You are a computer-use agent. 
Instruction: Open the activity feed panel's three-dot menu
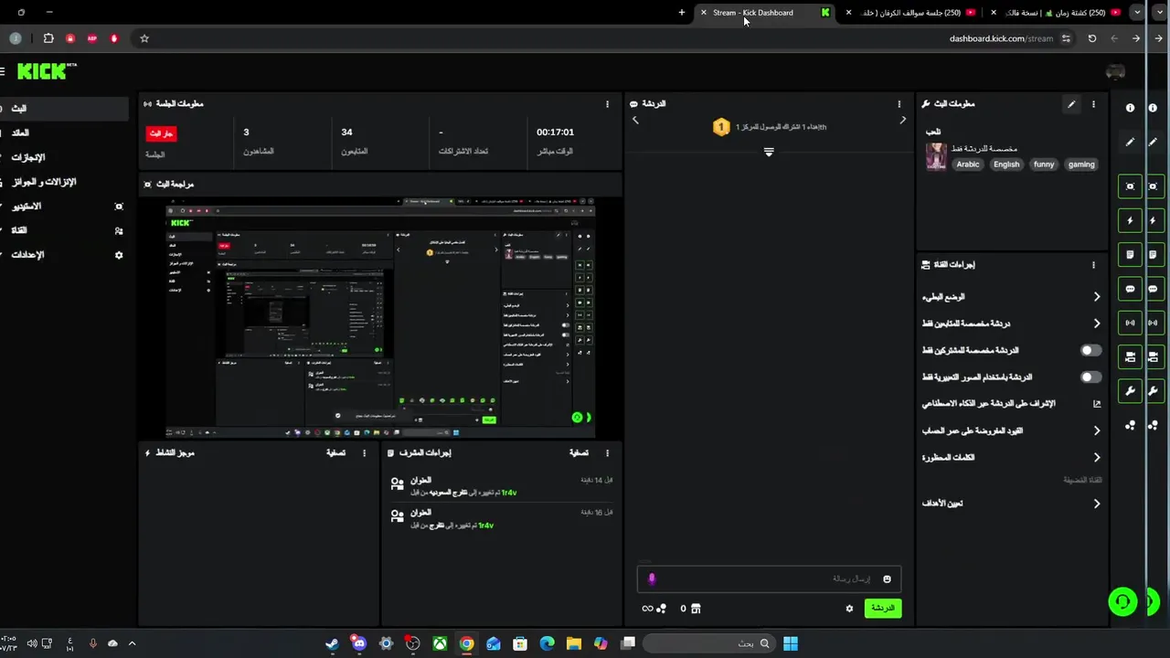coord(364,452)
